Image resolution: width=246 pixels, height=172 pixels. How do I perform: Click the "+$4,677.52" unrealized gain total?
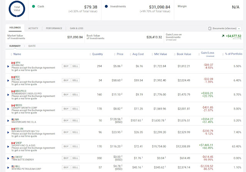(x=233, y=36)
